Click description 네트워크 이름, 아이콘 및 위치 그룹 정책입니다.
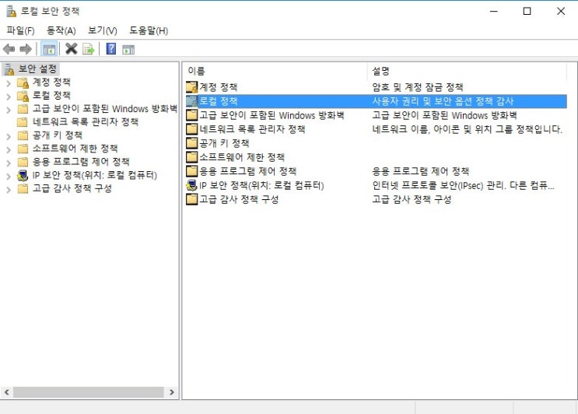This screenshot has width=578, height=414. 468,129
